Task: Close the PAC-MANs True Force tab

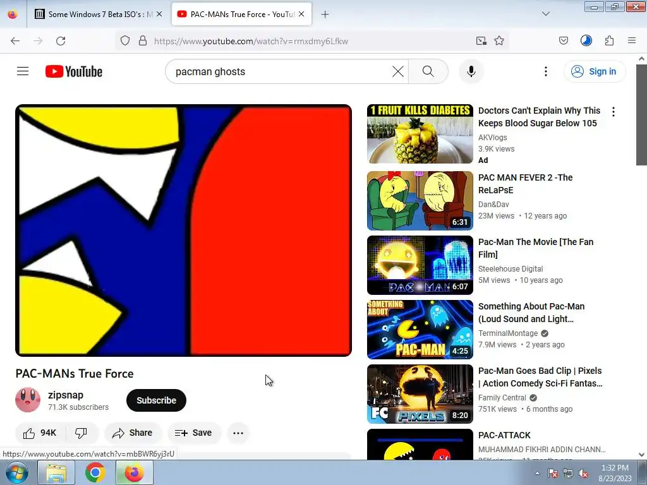Action: coord(301,14)
